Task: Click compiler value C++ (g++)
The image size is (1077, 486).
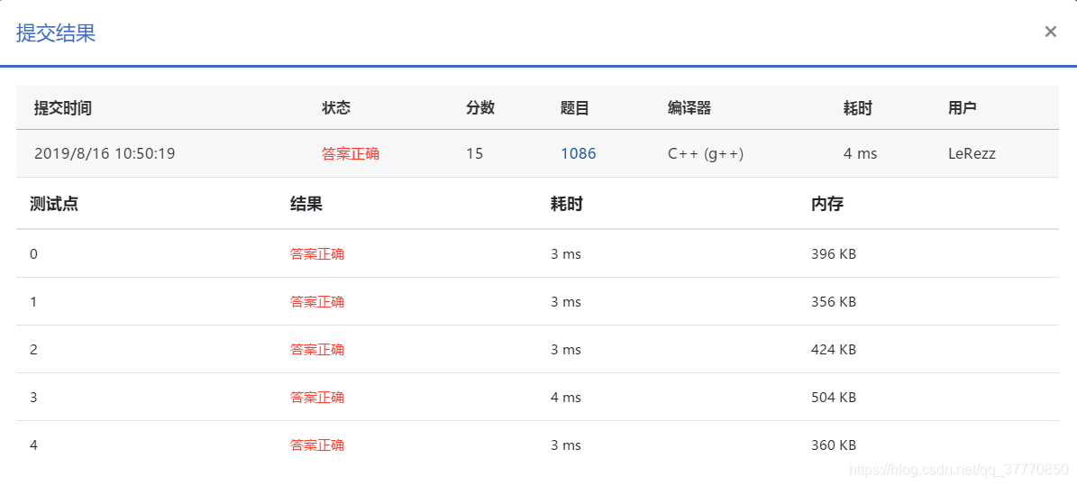Action: [706, 153]
